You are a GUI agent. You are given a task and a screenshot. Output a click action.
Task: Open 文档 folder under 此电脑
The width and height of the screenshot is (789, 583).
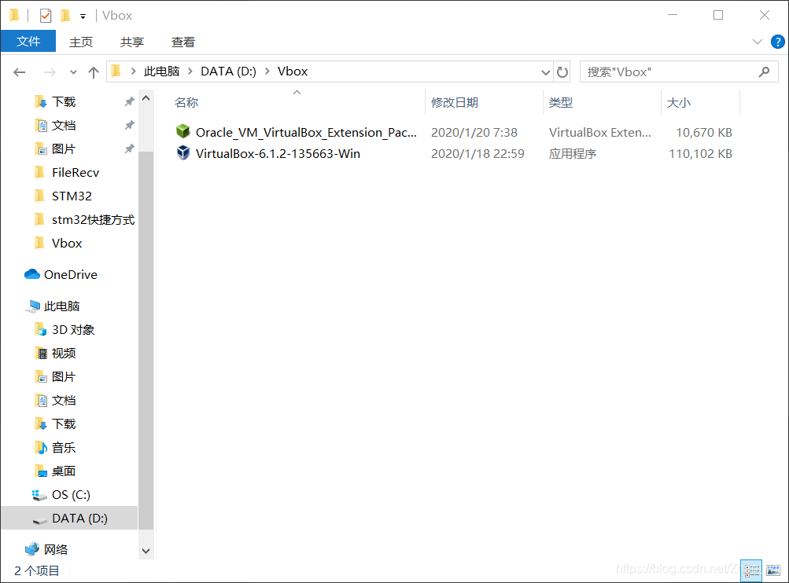64,401
